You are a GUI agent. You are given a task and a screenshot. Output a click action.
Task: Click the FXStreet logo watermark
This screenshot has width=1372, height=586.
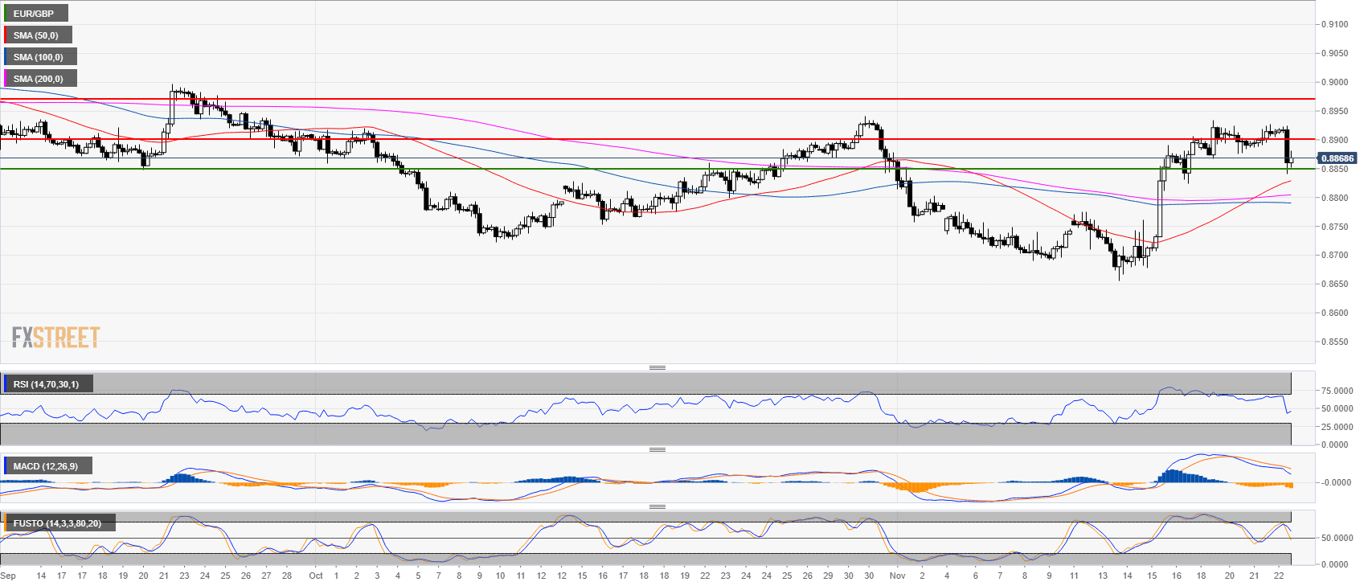pyautogui.click(x=55, y=337)
